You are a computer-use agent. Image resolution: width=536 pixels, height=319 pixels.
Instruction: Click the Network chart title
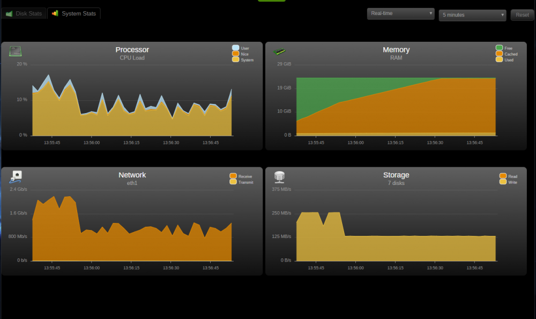132,175
